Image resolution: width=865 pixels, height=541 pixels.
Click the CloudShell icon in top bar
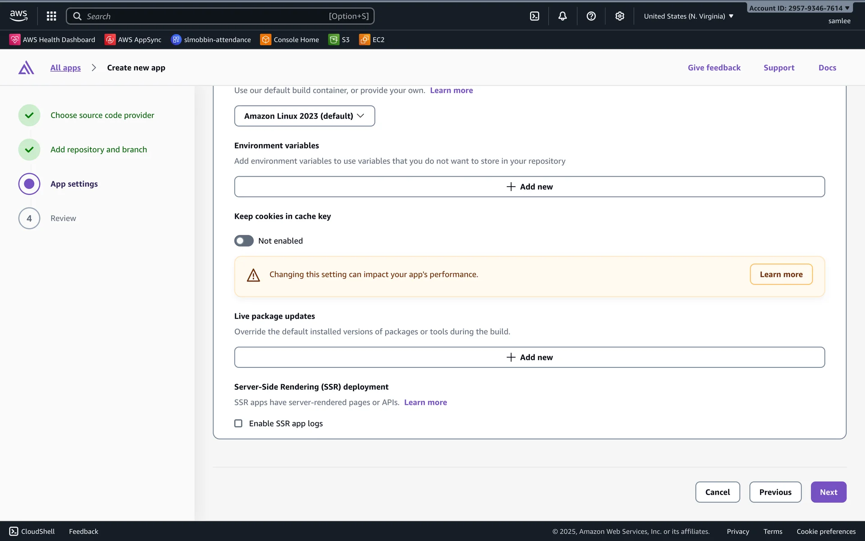534,16
